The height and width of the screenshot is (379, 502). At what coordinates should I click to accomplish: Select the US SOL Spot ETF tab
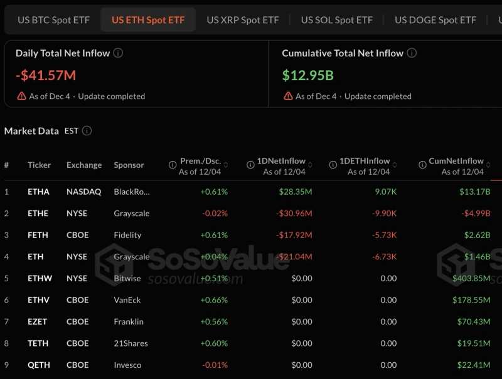coord(337,20)
